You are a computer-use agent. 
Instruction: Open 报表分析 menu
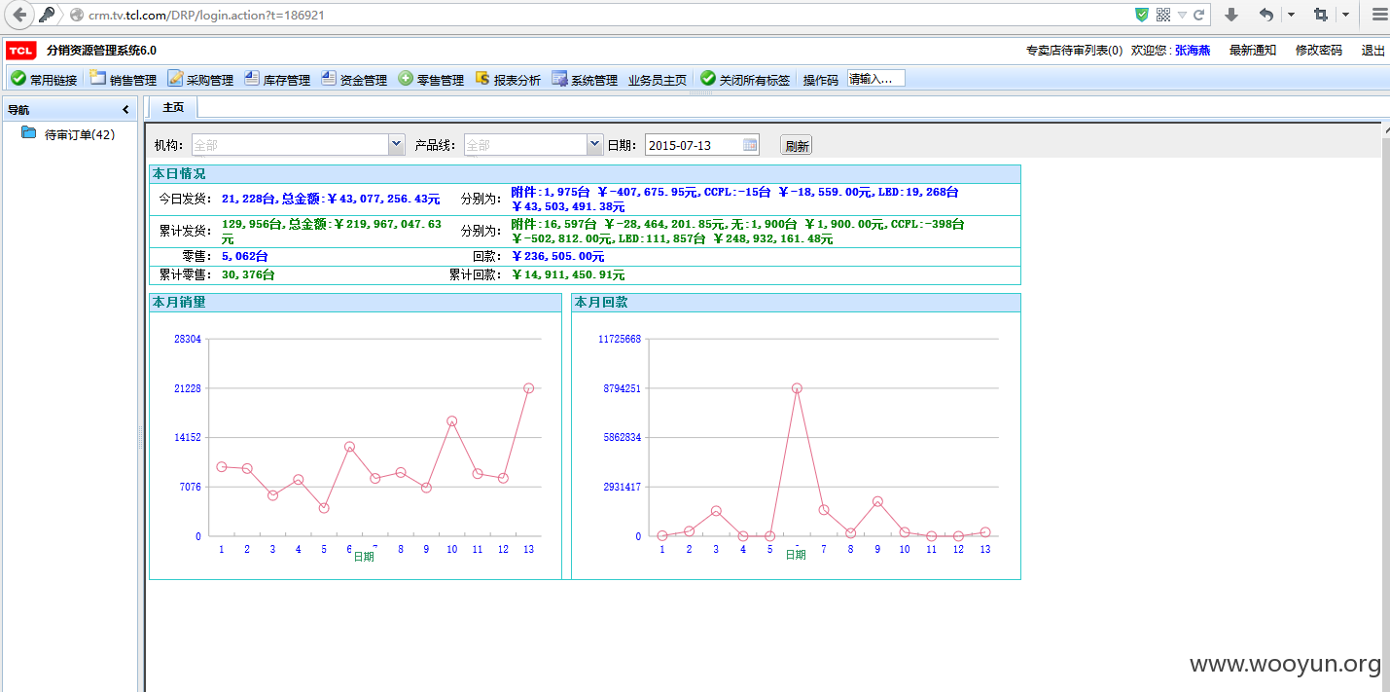pos(508,80)
